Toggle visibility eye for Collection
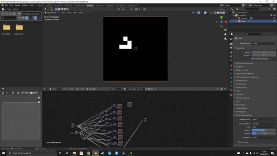This screenshot has width=277, height=156. click(x=274, y=16)
